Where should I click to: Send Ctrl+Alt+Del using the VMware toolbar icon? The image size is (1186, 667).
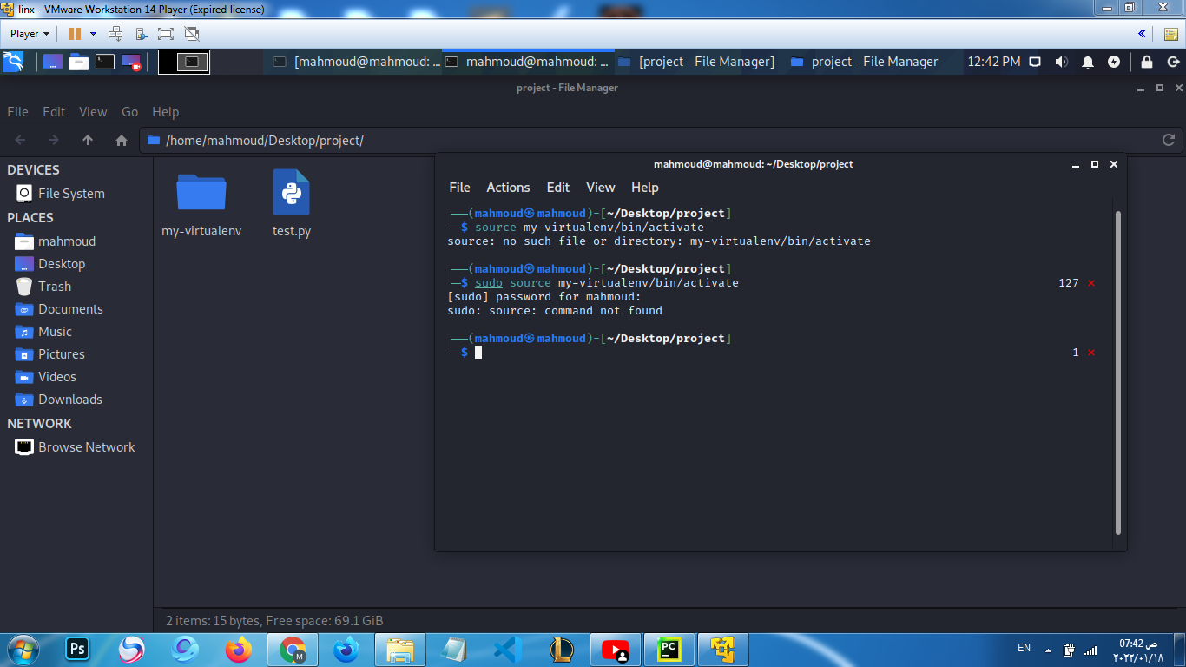(x=114, y=33)
